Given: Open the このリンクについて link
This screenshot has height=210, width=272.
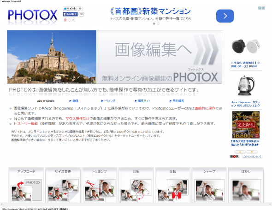Looking at the screenshot, I should click(252, 157).
